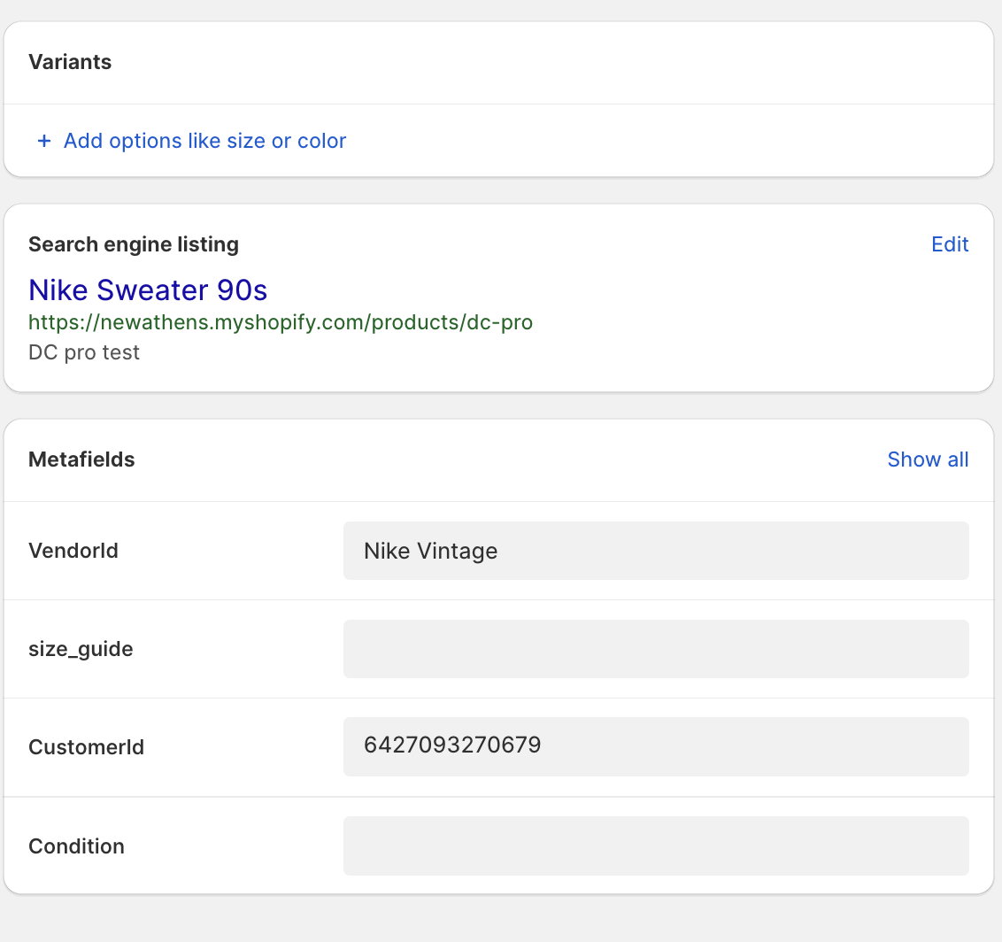Click the Variants section header
The image size is (1002, 942).
click(70, 62)
